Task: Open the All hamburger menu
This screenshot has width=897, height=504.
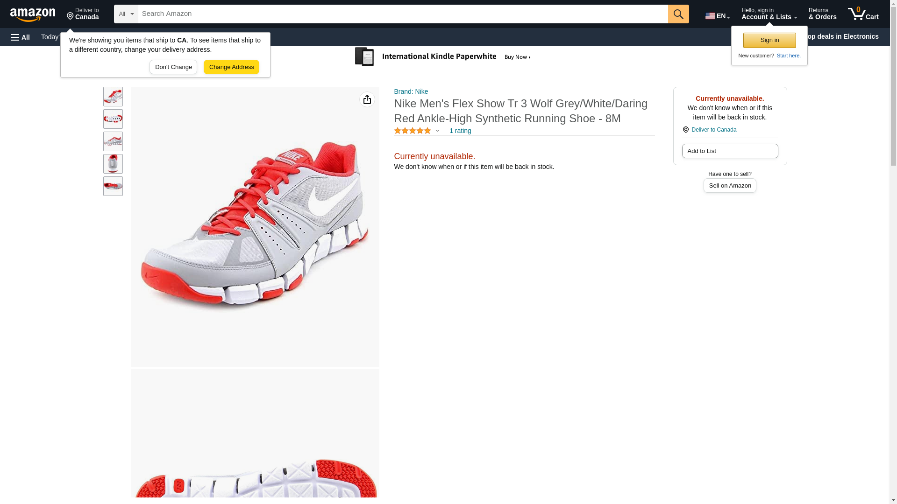Action: coord(21,37)
